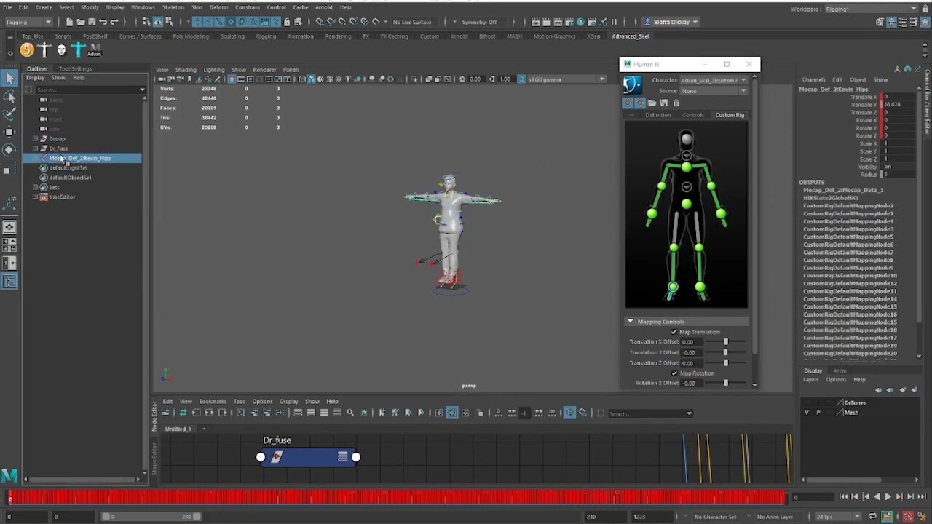Toggle auto keyframe button at bottom right
The height and width of the screenshot is (524, 932).
click(x=909, y=517)
